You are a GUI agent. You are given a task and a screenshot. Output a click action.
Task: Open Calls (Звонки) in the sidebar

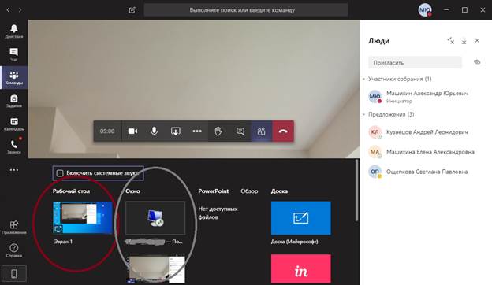pyautogui.click(x=14, y=146)
